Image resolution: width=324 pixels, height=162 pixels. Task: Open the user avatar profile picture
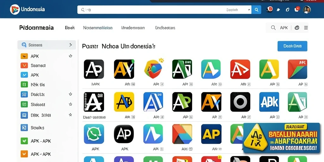[307, 9]
